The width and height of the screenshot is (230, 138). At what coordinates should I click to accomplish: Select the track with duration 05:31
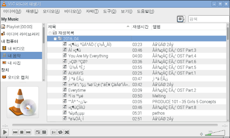coord(137,113)
